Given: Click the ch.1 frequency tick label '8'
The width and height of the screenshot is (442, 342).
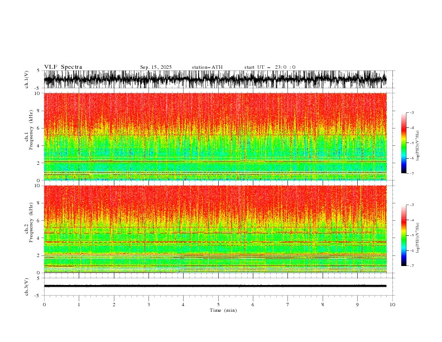Looking at the screenshot, I should click(39, 111).
